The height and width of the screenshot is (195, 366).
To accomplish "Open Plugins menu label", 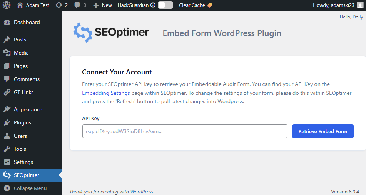I will pos(22,122).
